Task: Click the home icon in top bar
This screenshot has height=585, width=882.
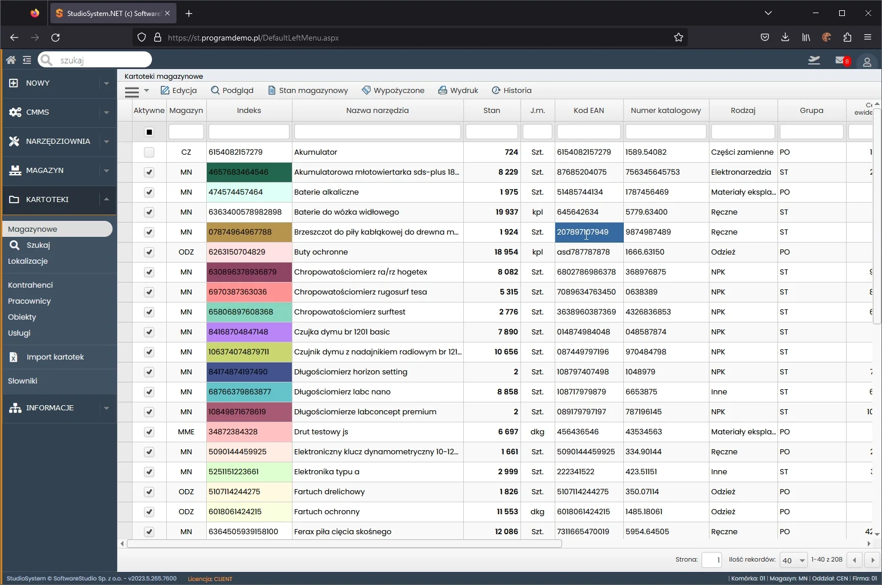Action: tap(11, 60)
